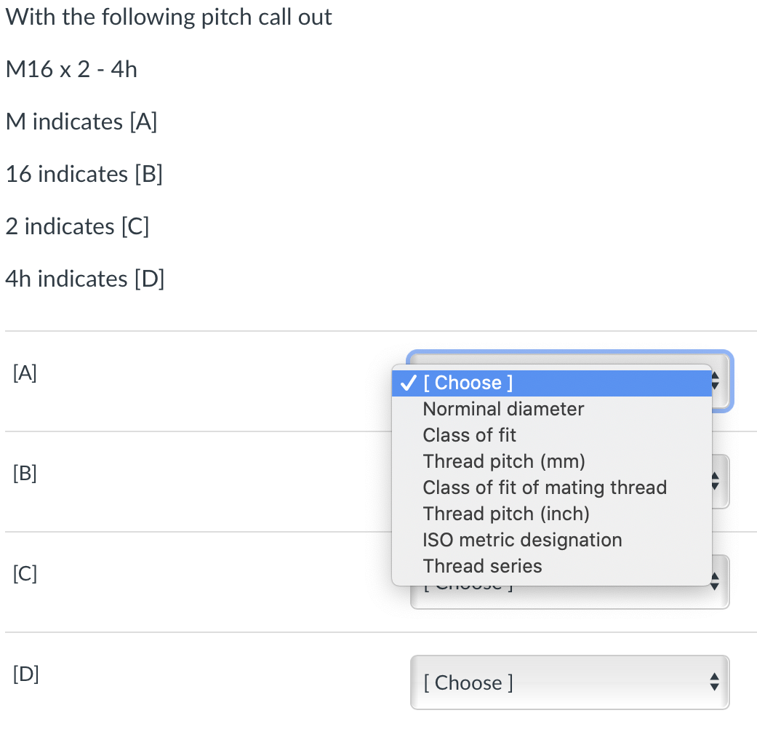This screenshot has width=757, height=729.
Task: Click the stepper arrows of the open [A] dropdown
Action: click(715, 381)
